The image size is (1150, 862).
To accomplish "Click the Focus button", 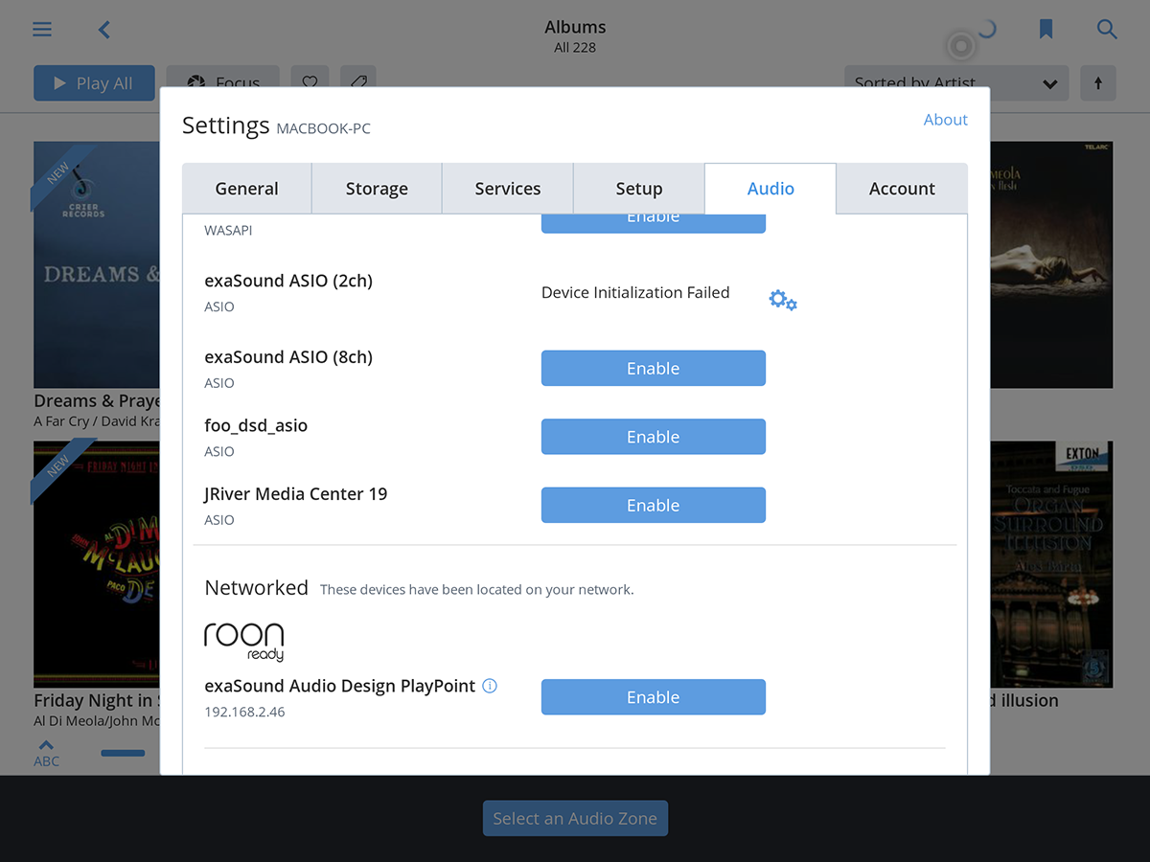I will click(223, 83).
